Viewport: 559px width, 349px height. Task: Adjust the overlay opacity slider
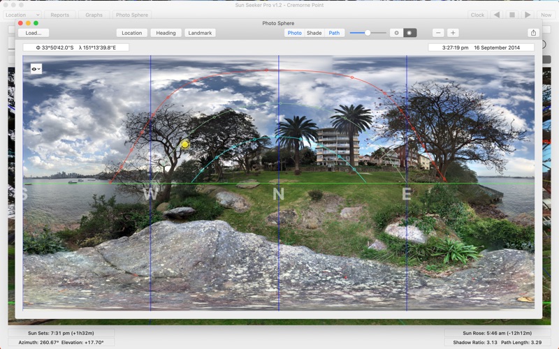(368, 33)
